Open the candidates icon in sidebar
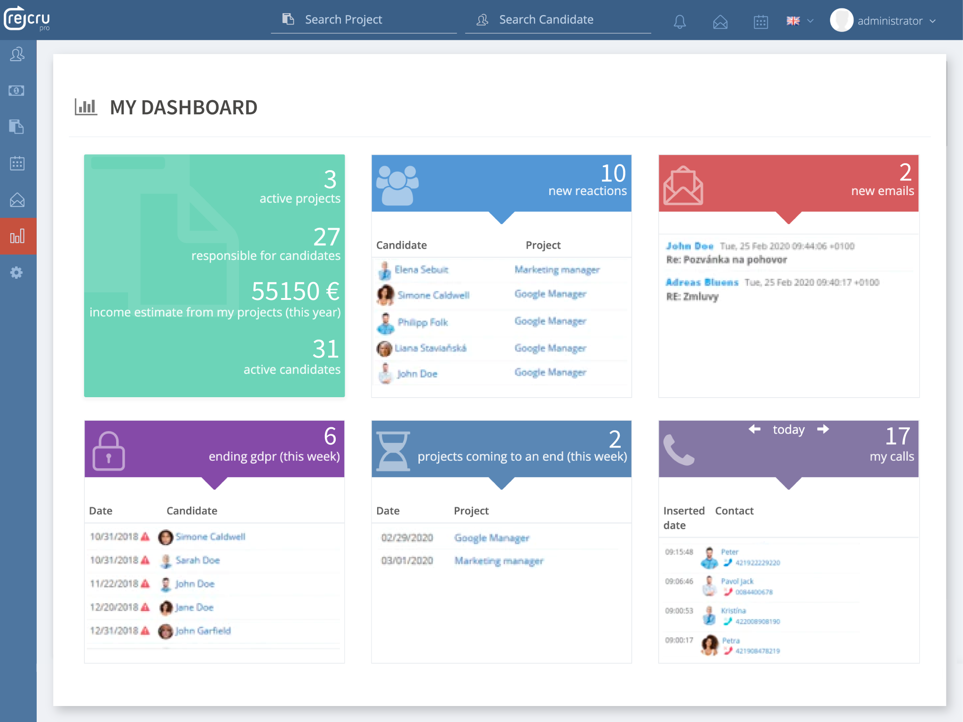This screenshot has width=963, height=722. (17, 55)
